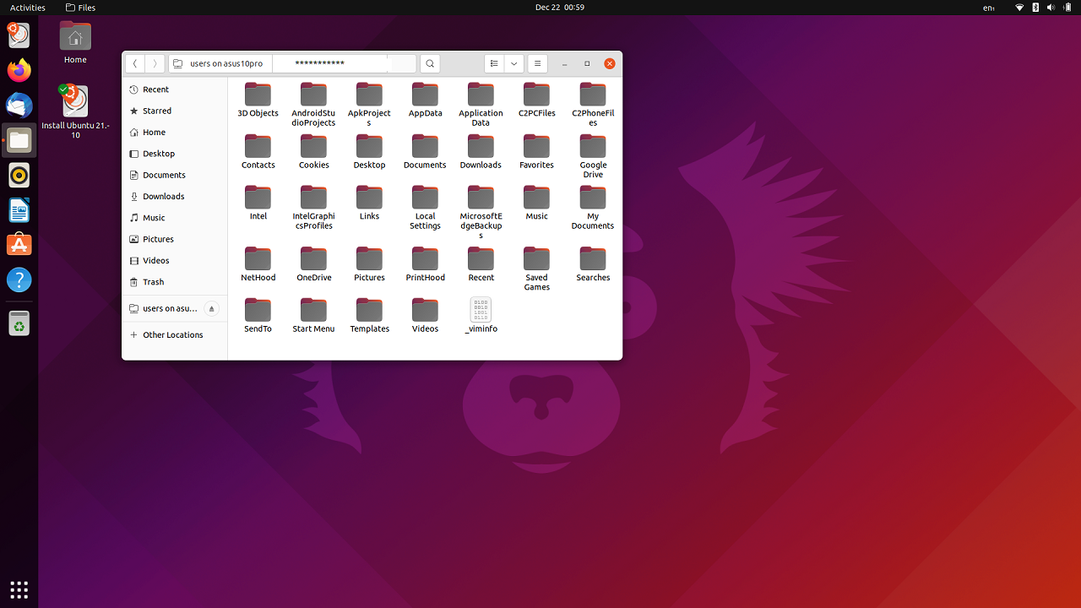1081x608 pixels.
Task: Open the ApkProjects folder
Action: pos(369,104)
